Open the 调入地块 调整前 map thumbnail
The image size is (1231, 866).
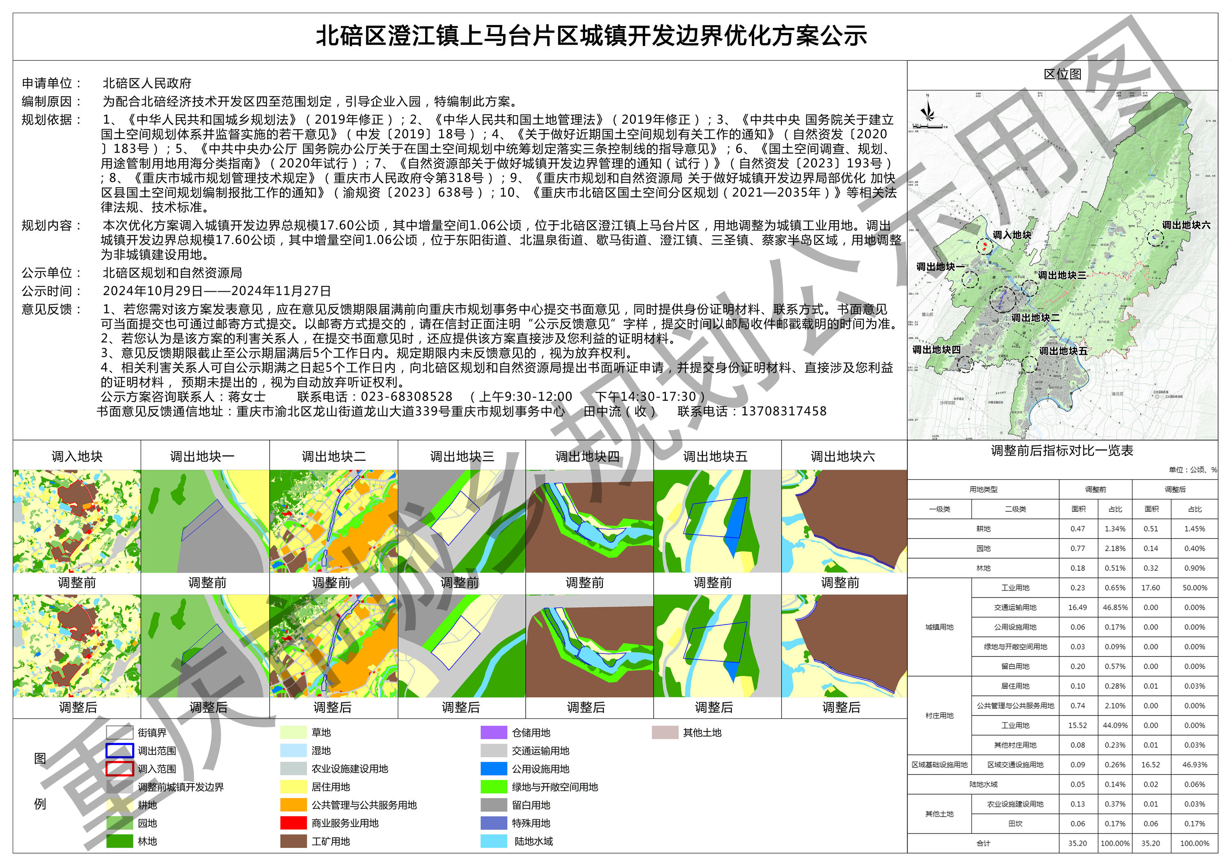pyautogui.click(x=77, y=521)
